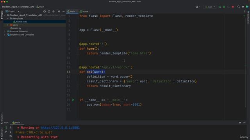Screen dimensions: 250x140
Task: Expand External Libraries node
Action: click(5, 31)
